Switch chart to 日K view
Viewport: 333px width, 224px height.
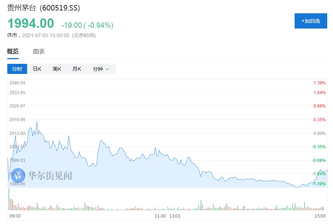(37, 69)
